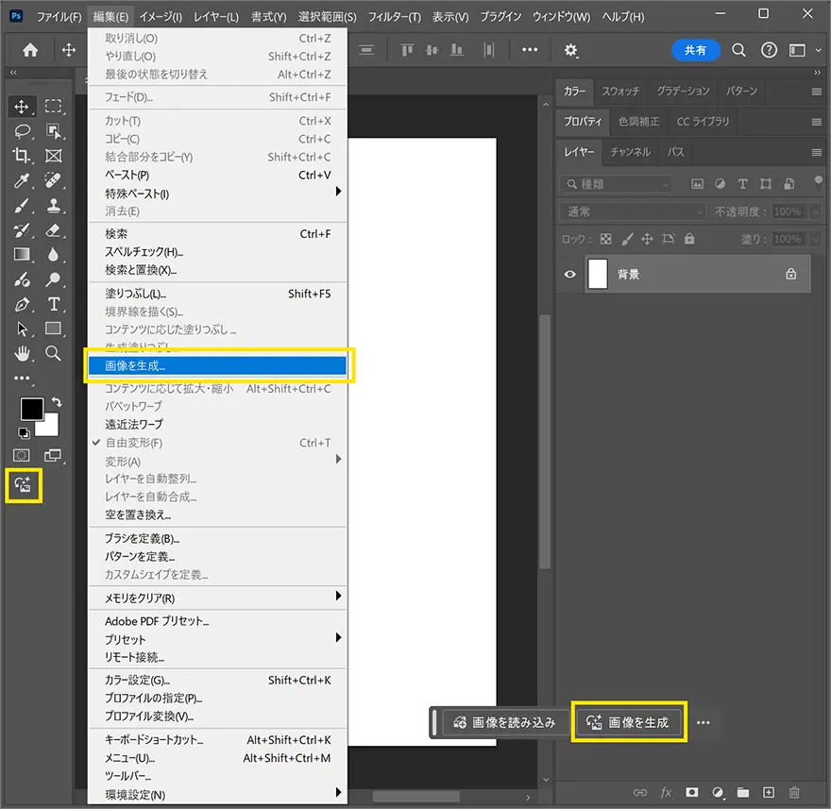Select the Rectangle shape tool
831x809 pixels.
53,329
